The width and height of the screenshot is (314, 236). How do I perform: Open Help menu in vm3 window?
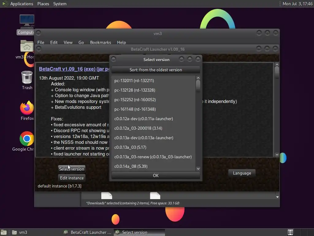pyautogui.click(x=121, y=42)
